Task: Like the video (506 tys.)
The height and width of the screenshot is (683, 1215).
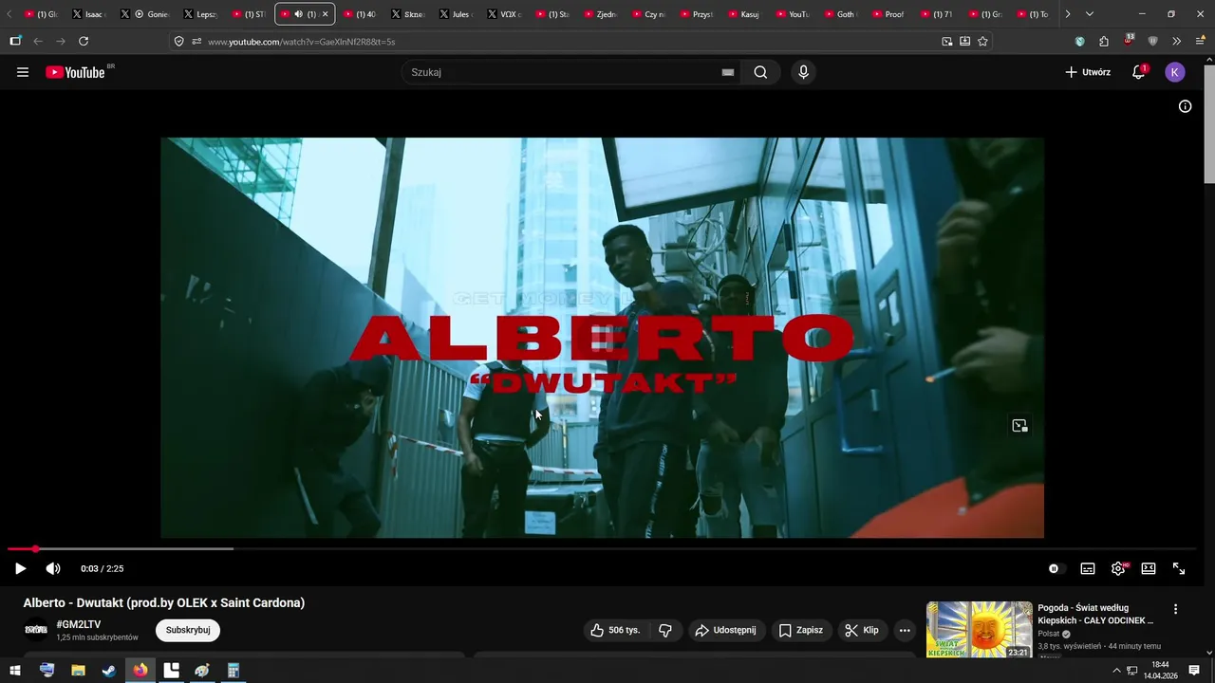Action: [x=615, y=630]
